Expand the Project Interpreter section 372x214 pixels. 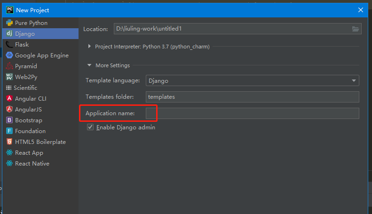90,47
